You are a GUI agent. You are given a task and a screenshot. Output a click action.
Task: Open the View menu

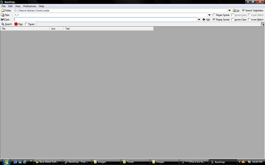(18, 6)
